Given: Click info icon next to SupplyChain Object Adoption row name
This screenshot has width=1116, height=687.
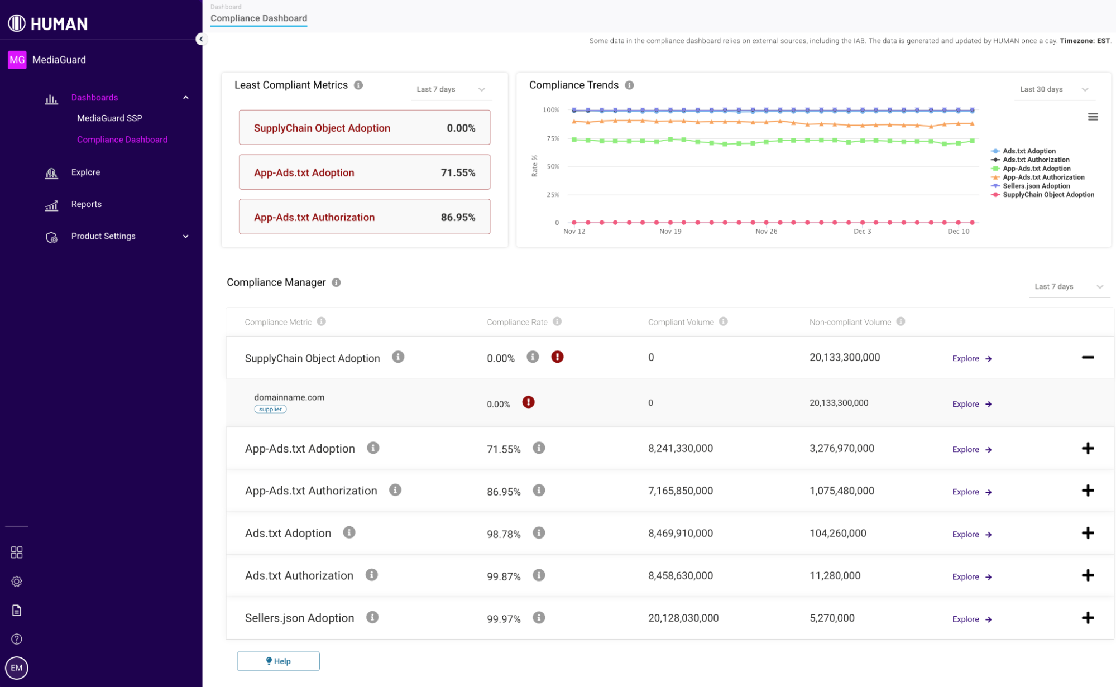Looking at the screenshot, I should 398,357.
